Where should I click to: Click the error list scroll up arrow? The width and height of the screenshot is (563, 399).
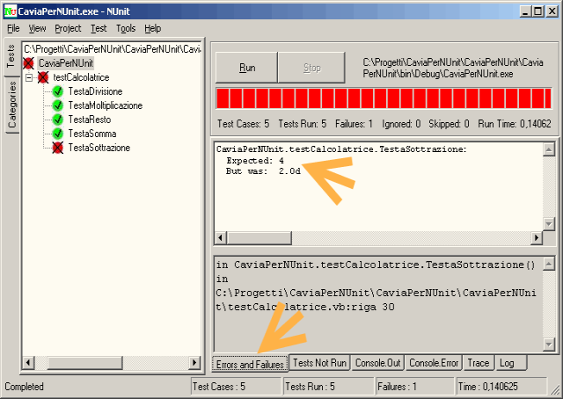(549, 149)
